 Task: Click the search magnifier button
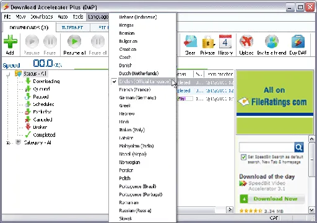point(299,147)
